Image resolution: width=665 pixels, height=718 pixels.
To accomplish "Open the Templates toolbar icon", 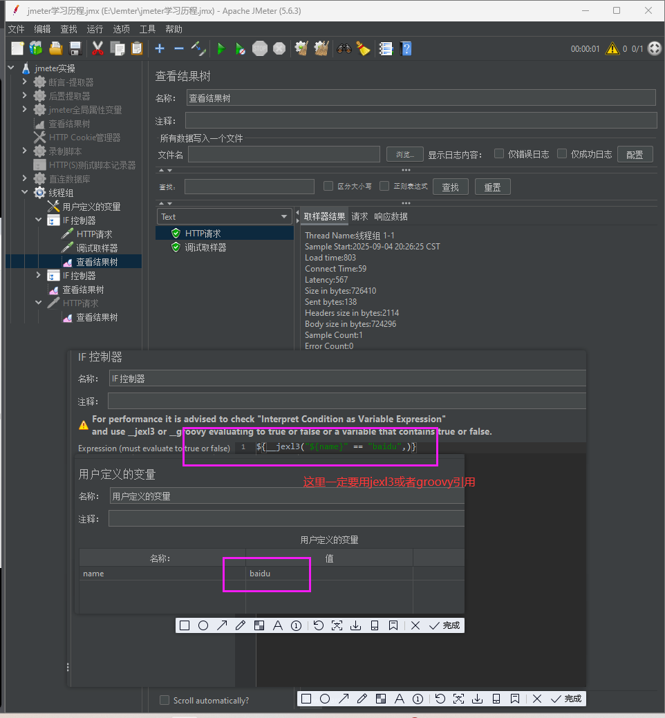I will click(36, 48).
